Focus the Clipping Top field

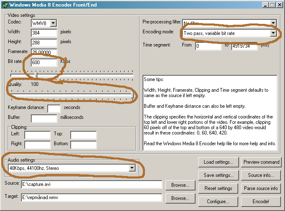pyautogui.click(x=83, y=135)
